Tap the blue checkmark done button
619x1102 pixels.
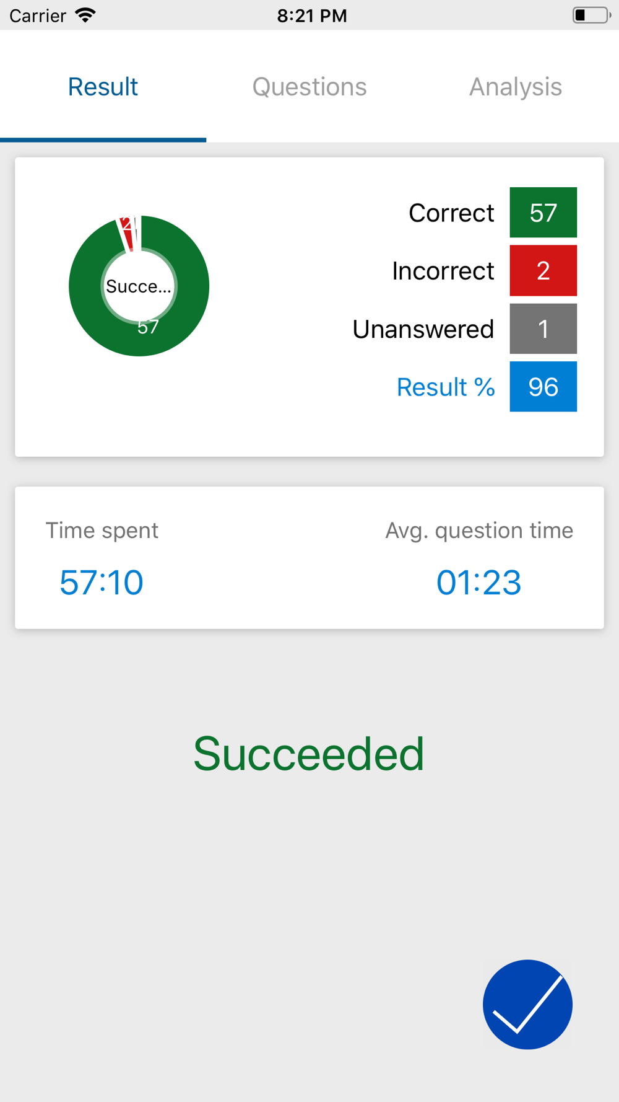527,1004
